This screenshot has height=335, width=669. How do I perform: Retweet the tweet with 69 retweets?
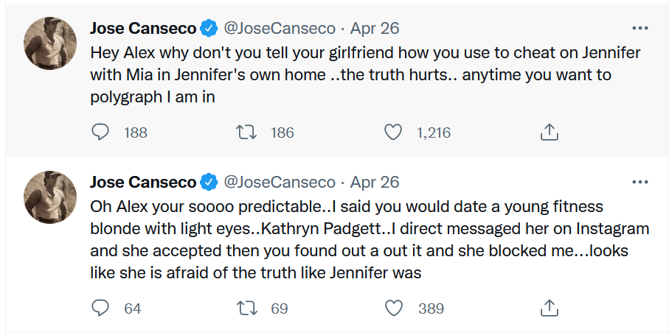(246, 308)
